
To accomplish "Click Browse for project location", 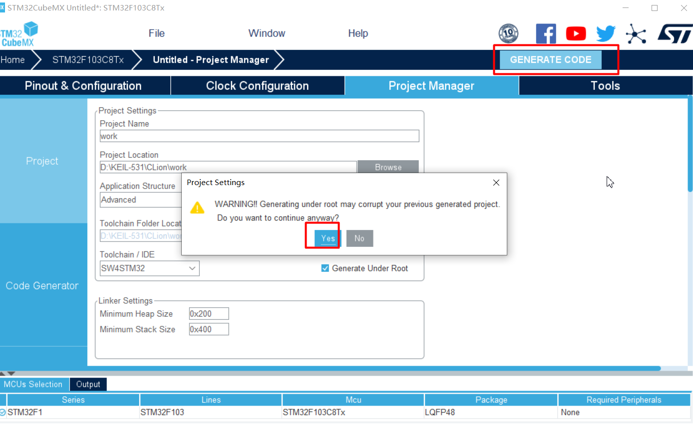I will 388,167.
